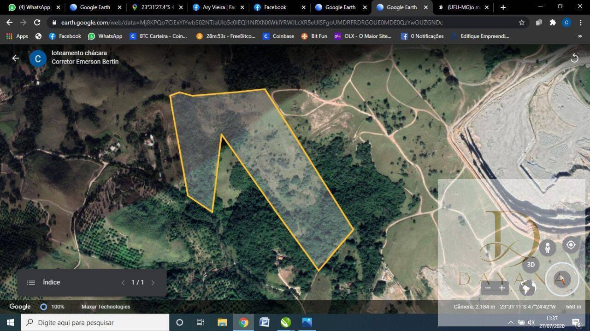This screenshot has width=590, height=331.
Task: Click the Google Earth back arrow
Action: pos(15,58)
